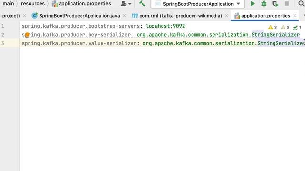Click the yellow warnings count indicator
The width and height of the screenshot is (305, 171).
273,28
